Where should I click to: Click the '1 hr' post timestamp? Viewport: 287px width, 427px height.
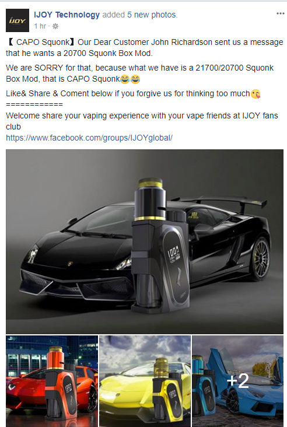[x=40, y=26]
